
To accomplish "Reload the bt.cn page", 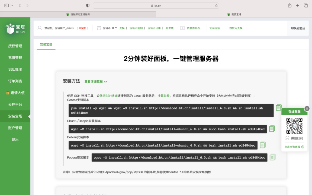I will (x=216, y=6).
